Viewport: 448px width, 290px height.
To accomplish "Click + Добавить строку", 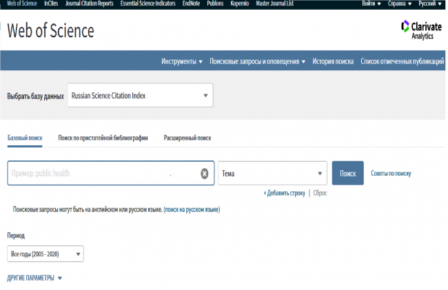I will pyautogui.click(x=284, y=194).
